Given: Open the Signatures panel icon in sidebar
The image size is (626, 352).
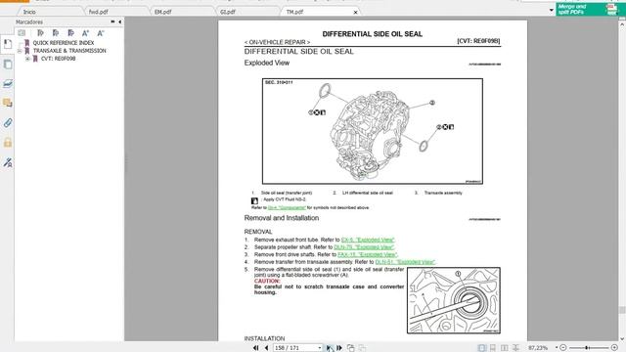Looking at the screenshot, I should tap(8, 162).
